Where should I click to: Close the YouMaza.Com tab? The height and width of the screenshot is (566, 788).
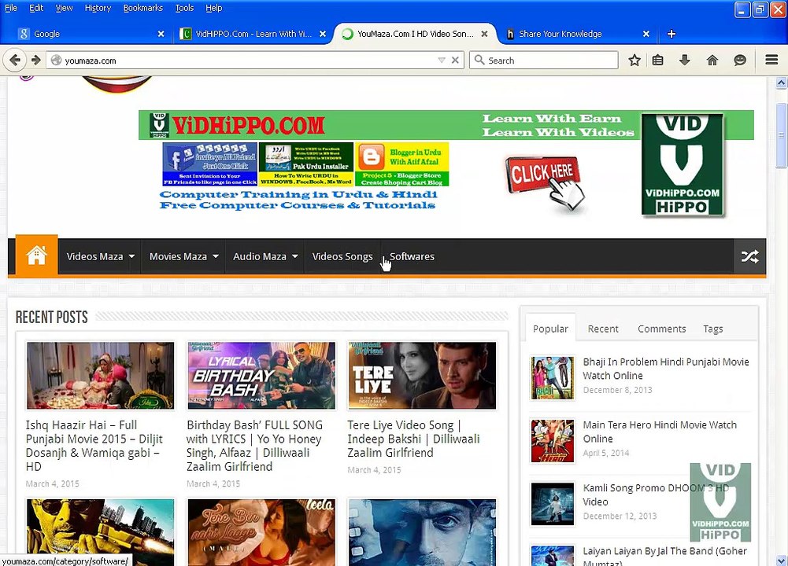click(x=484, y=34)
